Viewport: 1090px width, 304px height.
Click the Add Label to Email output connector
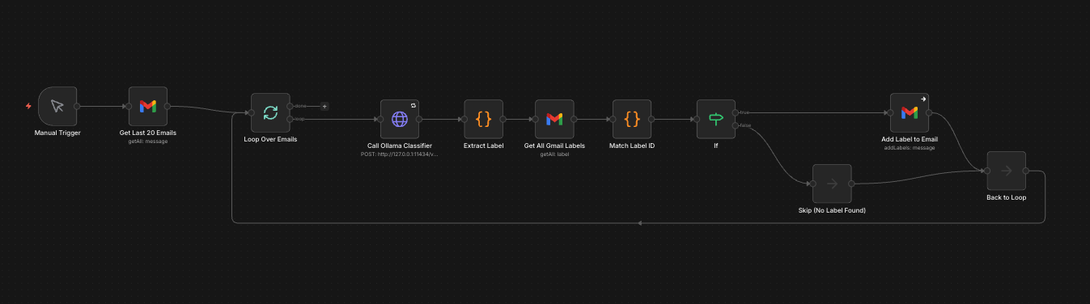click(x=929, y=112)
